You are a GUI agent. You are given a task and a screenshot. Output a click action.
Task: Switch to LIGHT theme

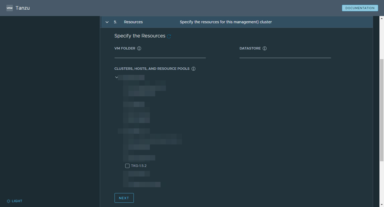14,201
